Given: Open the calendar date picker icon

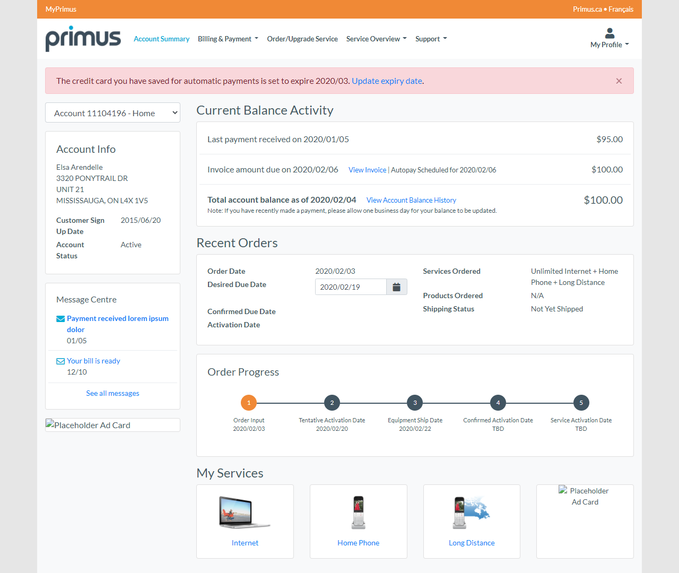Looking at the screenshot, I should pyautogui.click(x=396, y=287).
